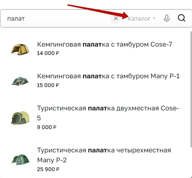Click the 14 000 ₽ price

click(x=48, y=53)
